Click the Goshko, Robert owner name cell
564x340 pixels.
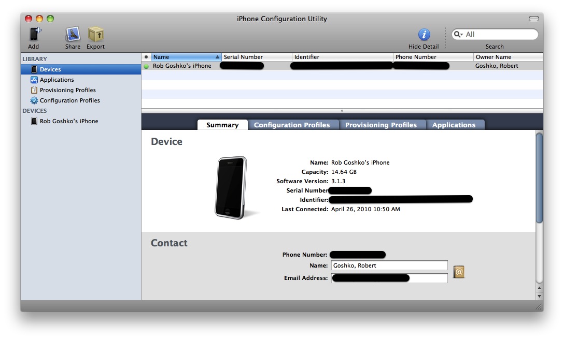point(497,66)
